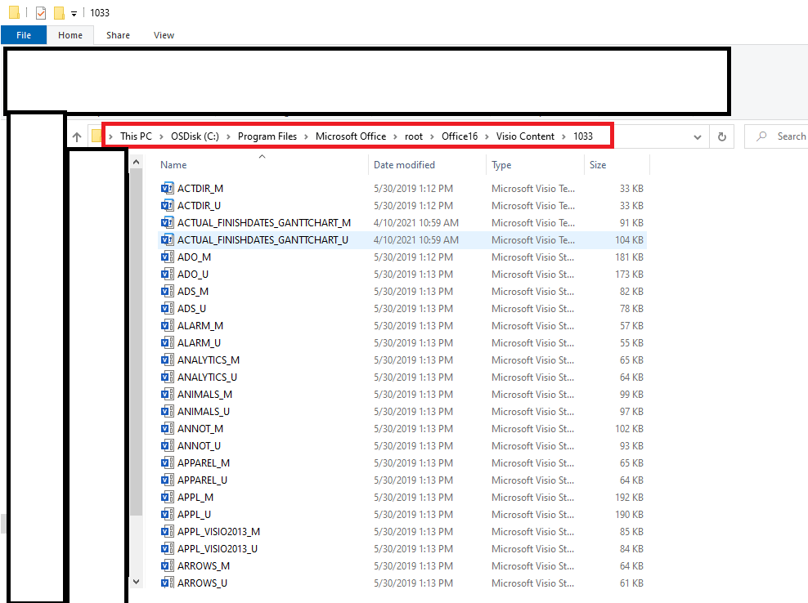The height and width of the screenshot is (603, 808).
Task: Click the Properties checkmark icon in title bar
Action: 41,13
